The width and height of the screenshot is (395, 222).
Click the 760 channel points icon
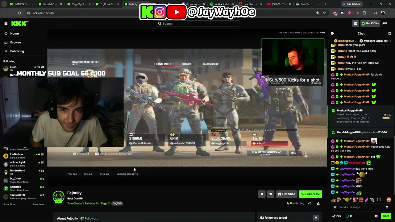tap(334, 216)
